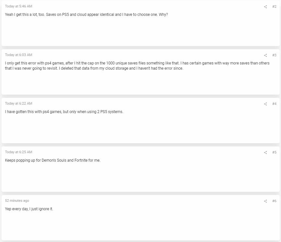Click the post text about PS5 and cloud saves
281x242 pixels.
86,15
